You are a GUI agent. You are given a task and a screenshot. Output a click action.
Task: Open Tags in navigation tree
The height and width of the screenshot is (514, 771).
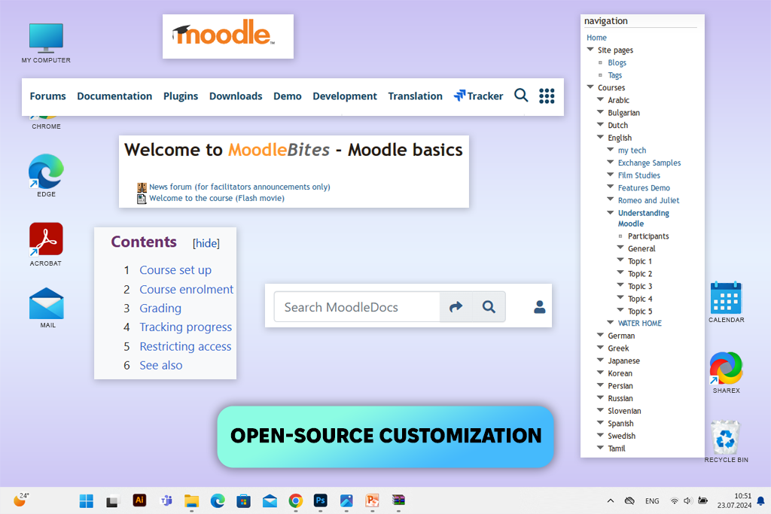point(614,75)
